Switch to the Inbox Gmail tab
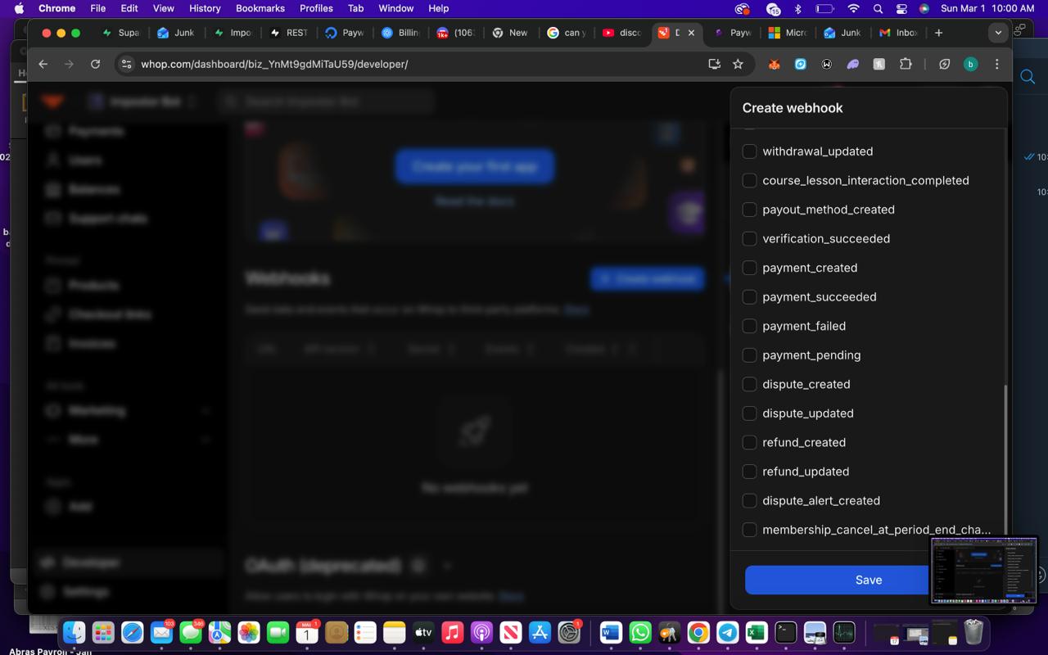This screenshot has width=1048, height=655. 897,33
